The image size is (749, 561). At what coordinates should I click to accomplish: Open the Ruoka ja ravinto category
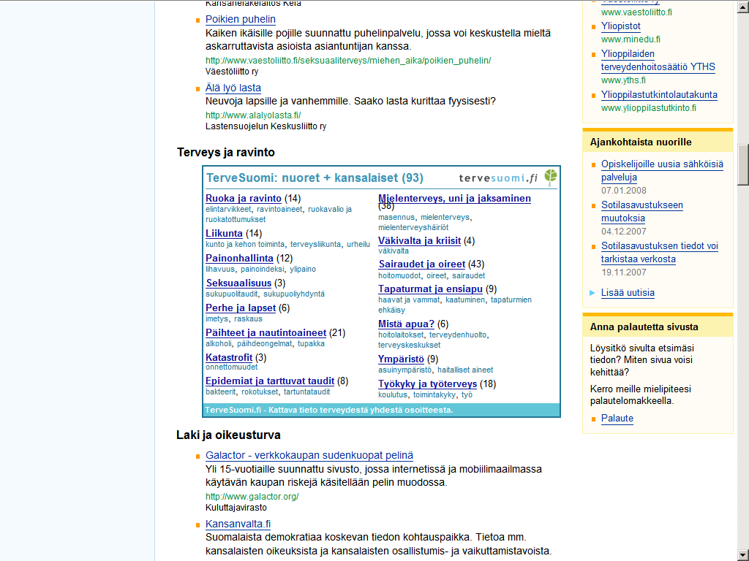(x=244, y=199)
